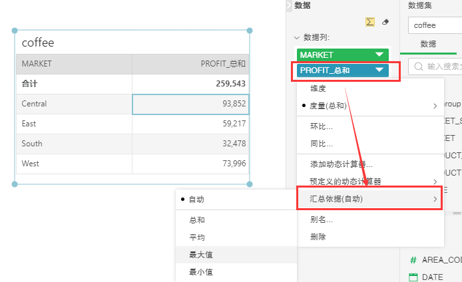The height and width of the screenshot is (282, 462).
Task: Click 添加动态计算器... menu entry
Action: pos(341,164)
